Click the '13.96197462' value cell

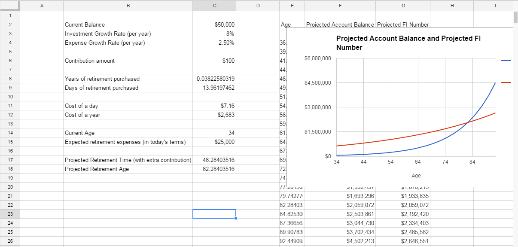click(214, 88)
